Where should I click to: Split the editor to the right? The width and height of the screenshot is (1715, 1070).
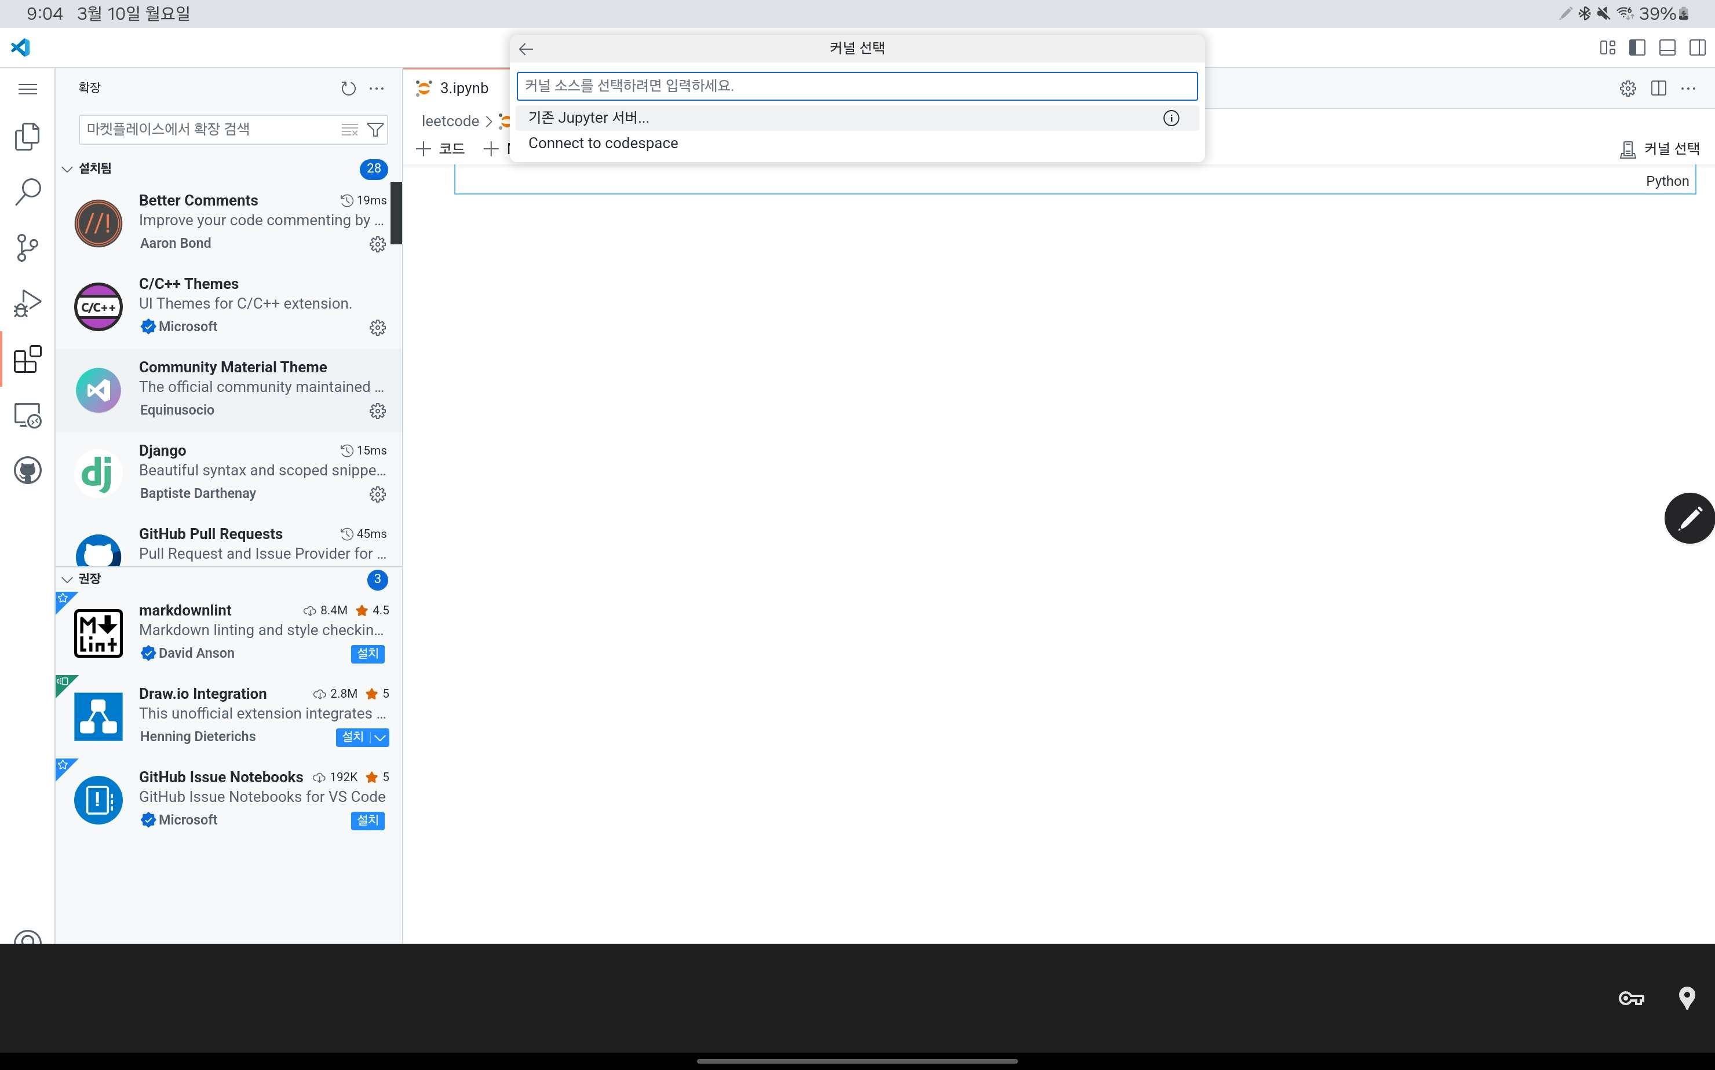pyautogui.click(x=1658, y=89)
